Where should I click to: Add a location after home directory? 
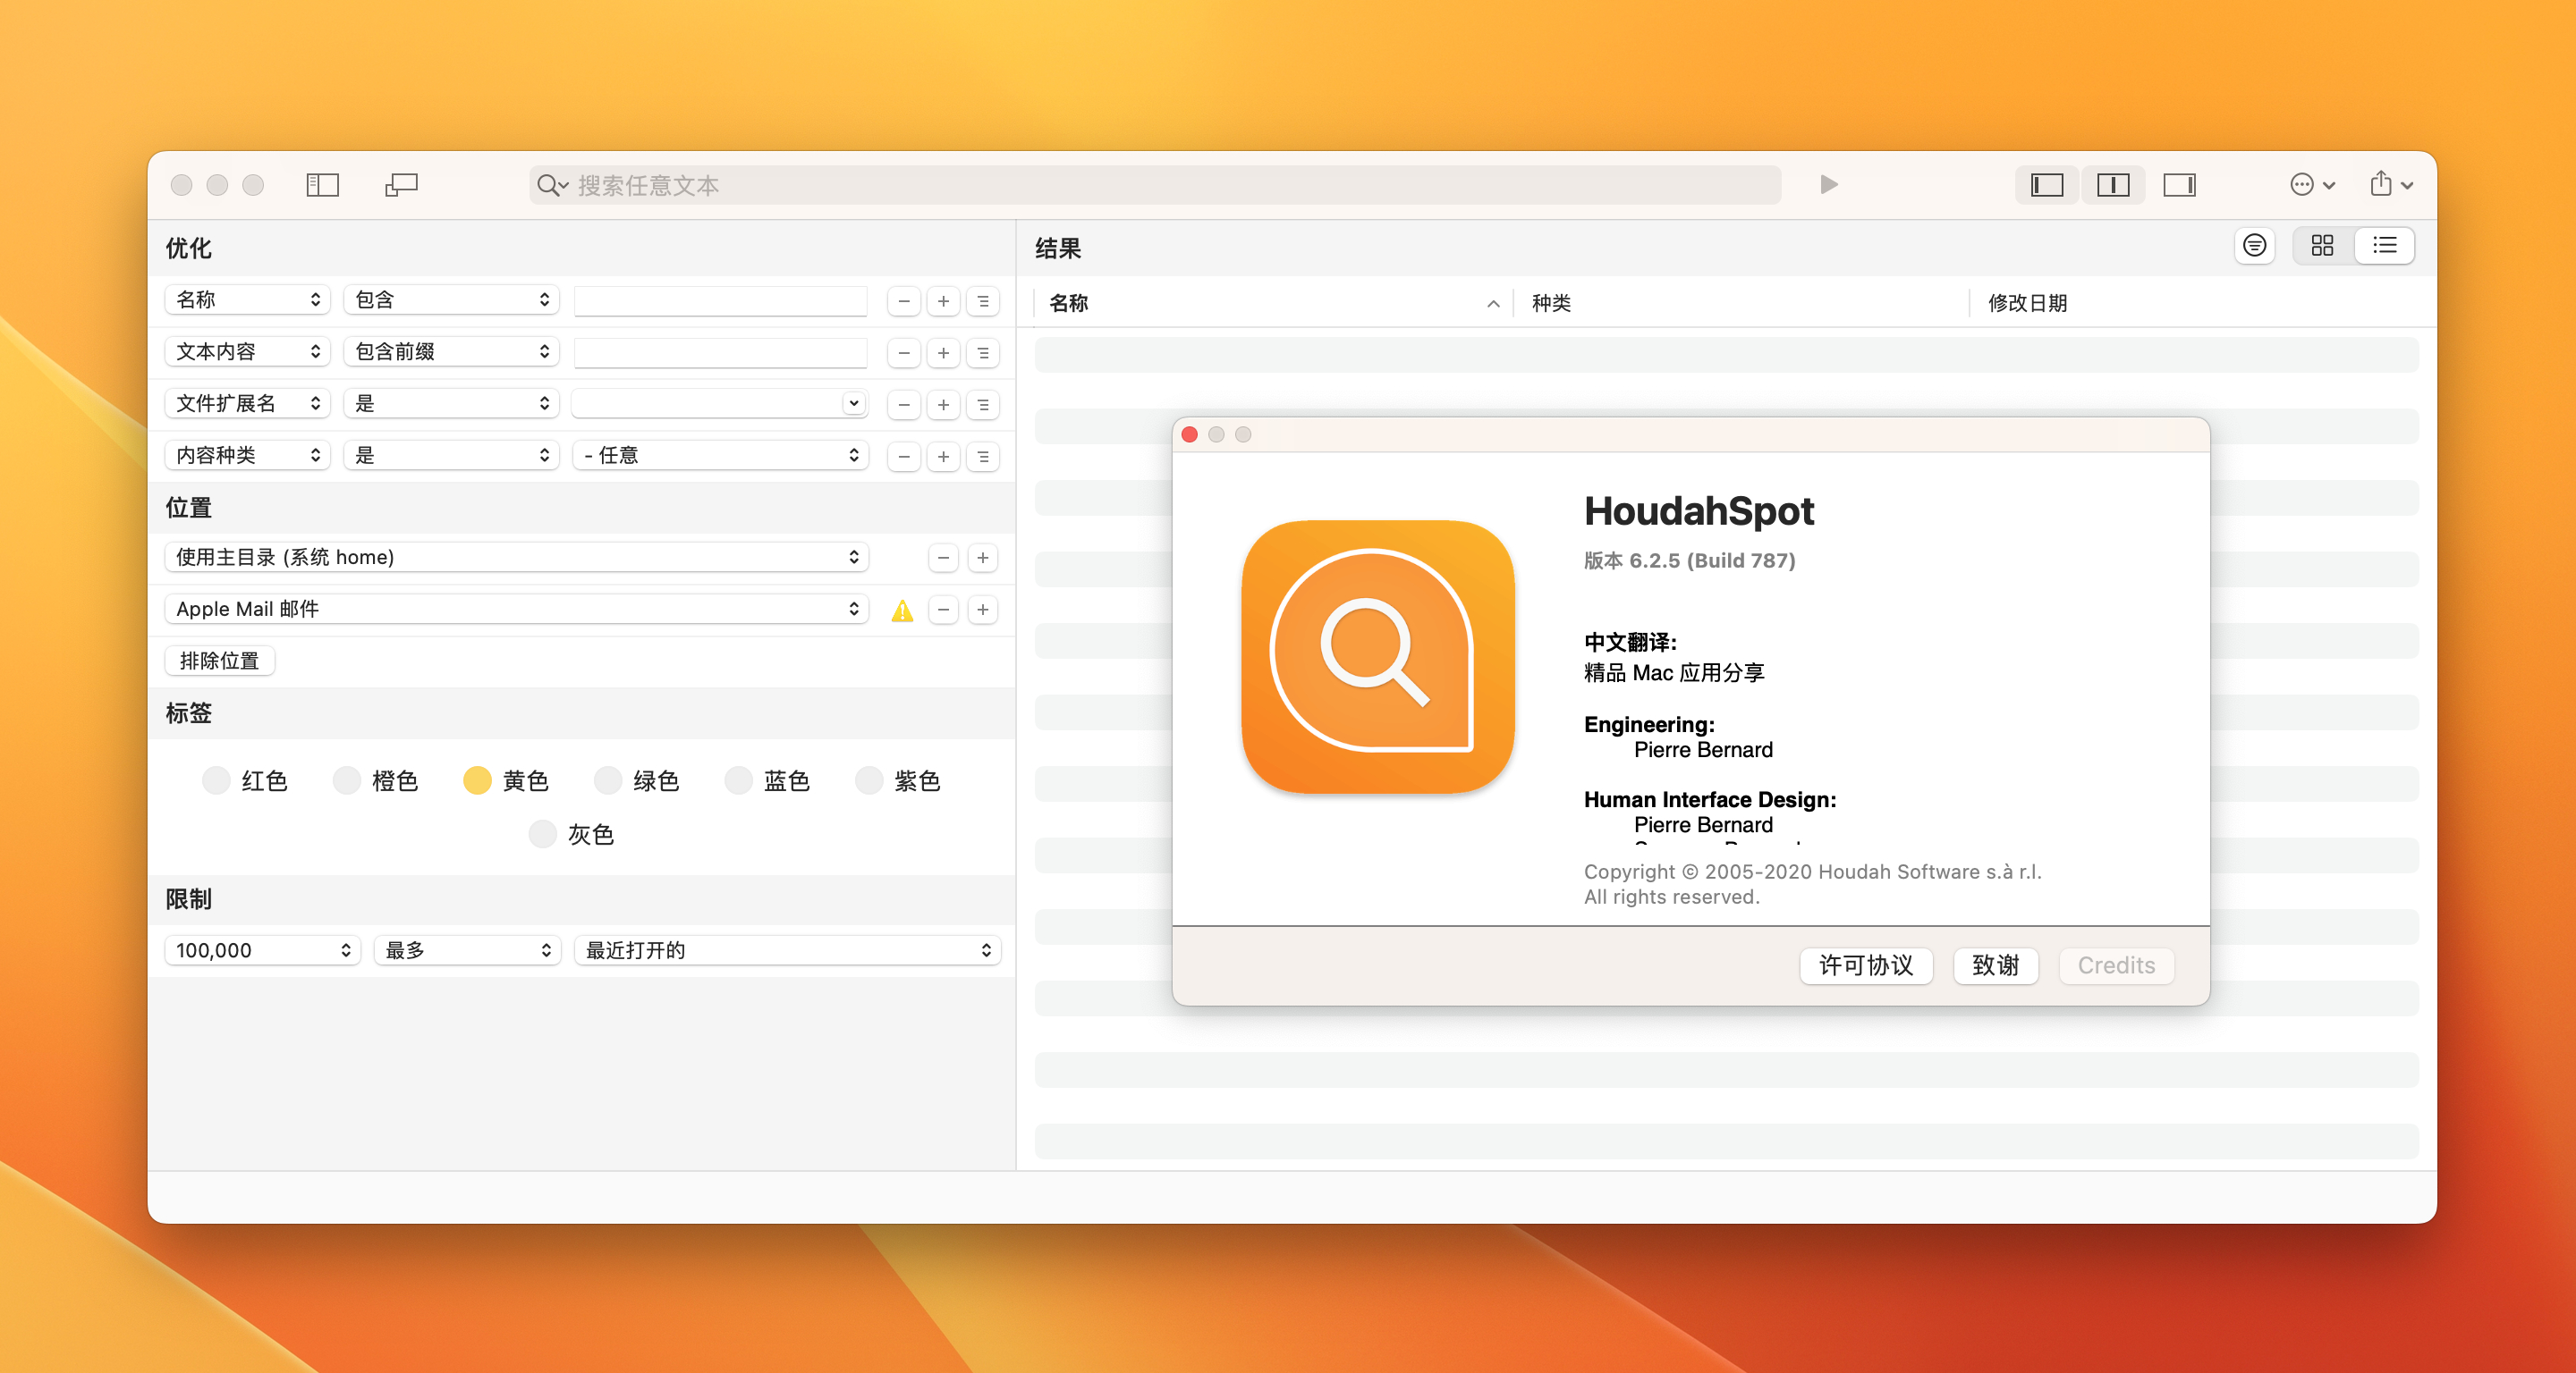[x=983, y=558]
